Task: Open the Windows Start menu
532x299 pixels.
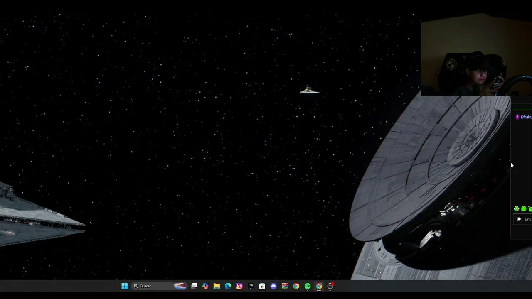Action: click(124, 286)
